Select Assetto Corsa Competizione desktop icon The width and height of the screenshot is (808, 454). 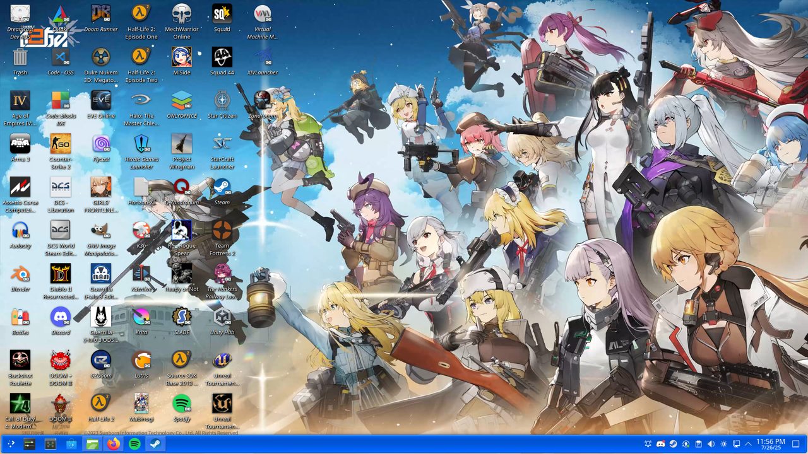[x=20, y=187]
